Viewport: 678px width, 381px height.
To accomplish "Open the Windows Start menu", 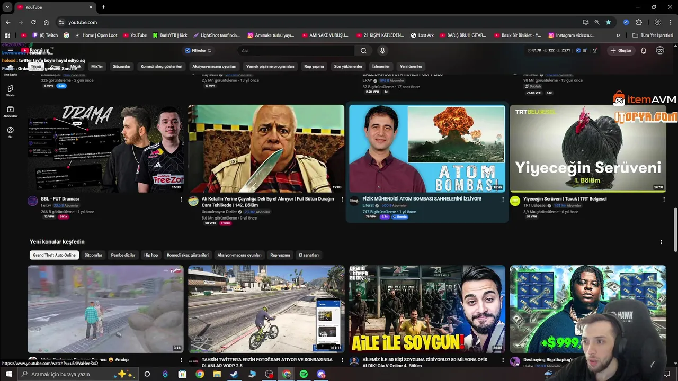I will click(8, 374).
